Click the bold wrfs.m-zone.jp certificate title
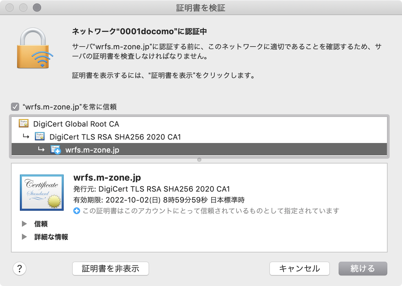Screen dimensions: 402x286 coord(107,178)
